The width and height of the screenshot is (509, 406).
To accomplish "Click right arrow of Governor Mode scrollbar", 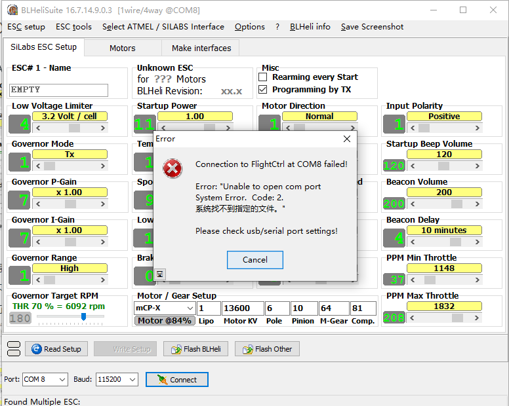I will [103, 166].
